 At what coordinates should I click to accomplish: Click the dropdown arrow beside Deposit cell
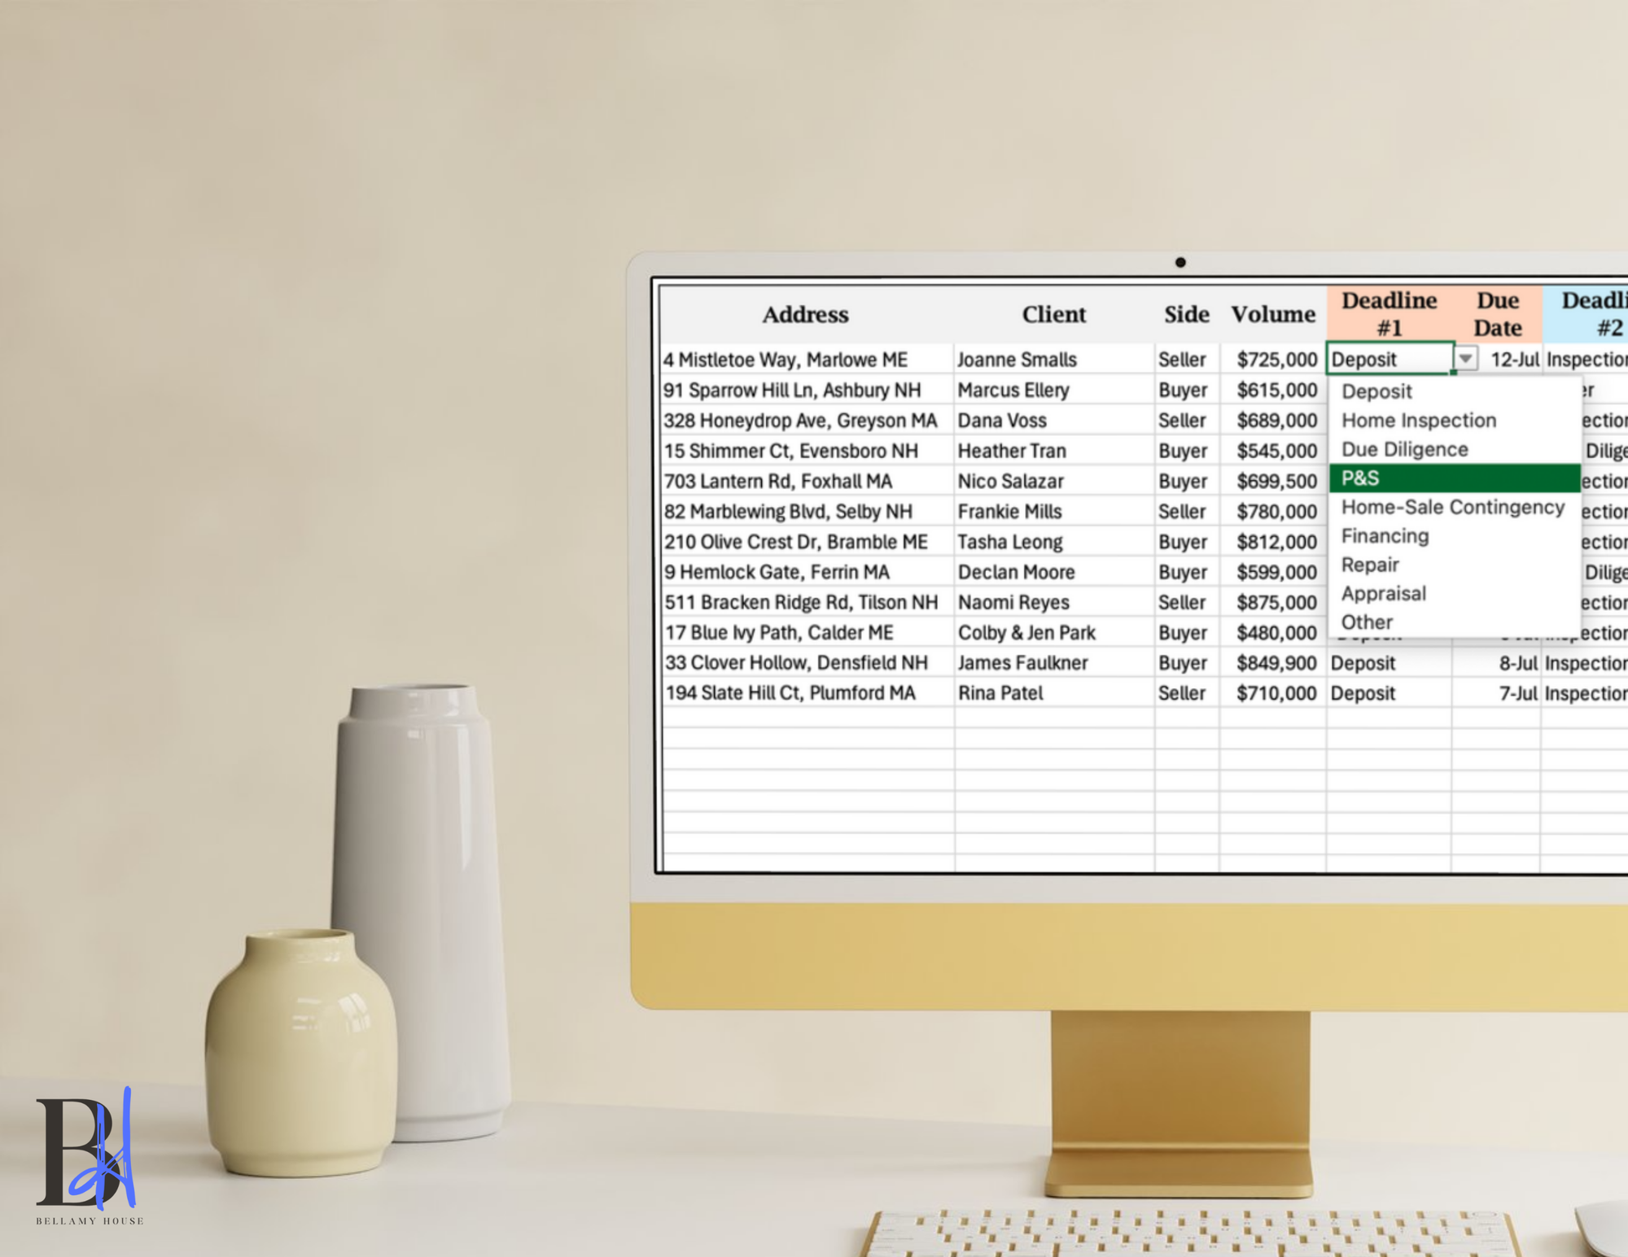pos(1465,359)
